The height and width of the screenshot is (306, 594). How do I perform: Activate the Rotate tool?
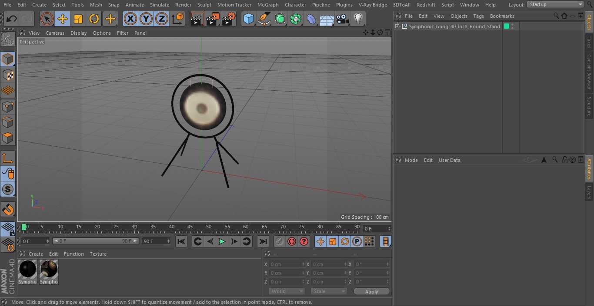[x=94, y=19]
